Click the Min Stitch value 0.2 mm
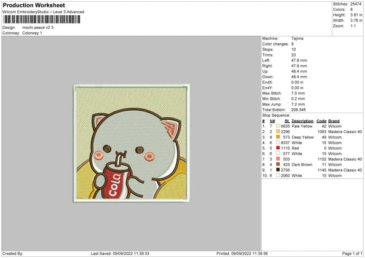The width and height of the screenshot is (365, 258). 298,99
